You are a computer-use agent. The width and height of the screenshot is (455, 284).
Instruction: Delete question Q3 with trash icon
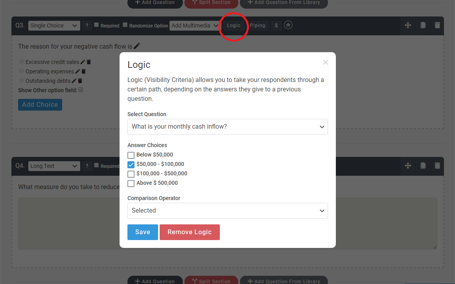[437, 25]
